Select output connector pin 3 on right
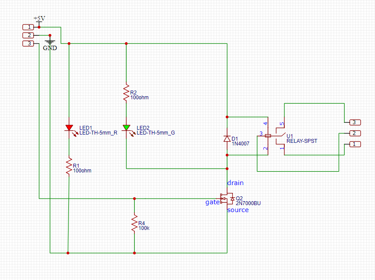 click(x=355, y=122)
